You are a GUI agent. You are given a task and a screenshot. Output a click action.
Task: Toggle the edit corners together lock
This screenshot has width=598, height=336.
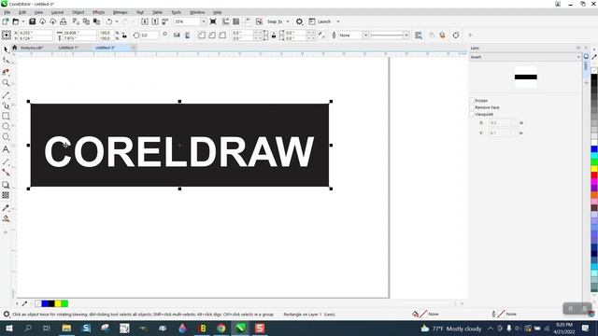click(274, 35)
